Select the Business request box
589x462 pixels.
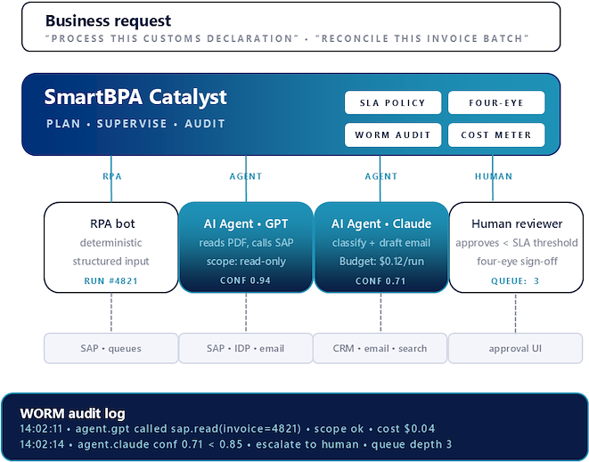click(x=291, y=27)
